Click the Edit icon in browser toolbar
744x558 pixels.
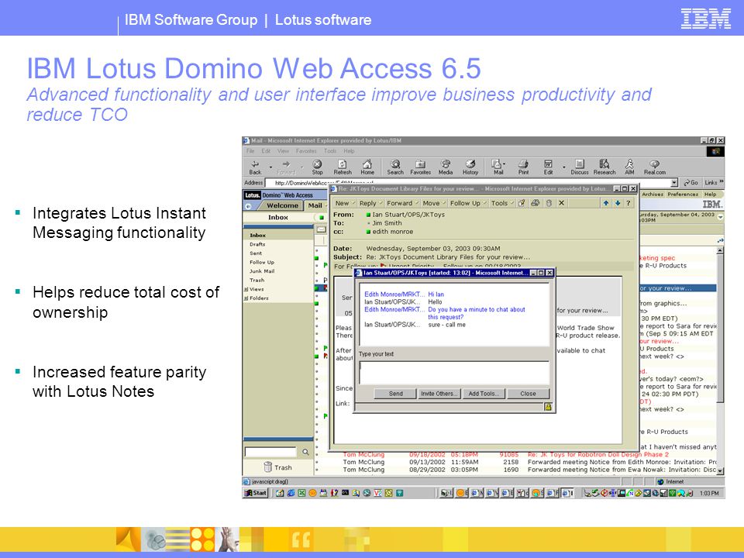tap(548, 167)
